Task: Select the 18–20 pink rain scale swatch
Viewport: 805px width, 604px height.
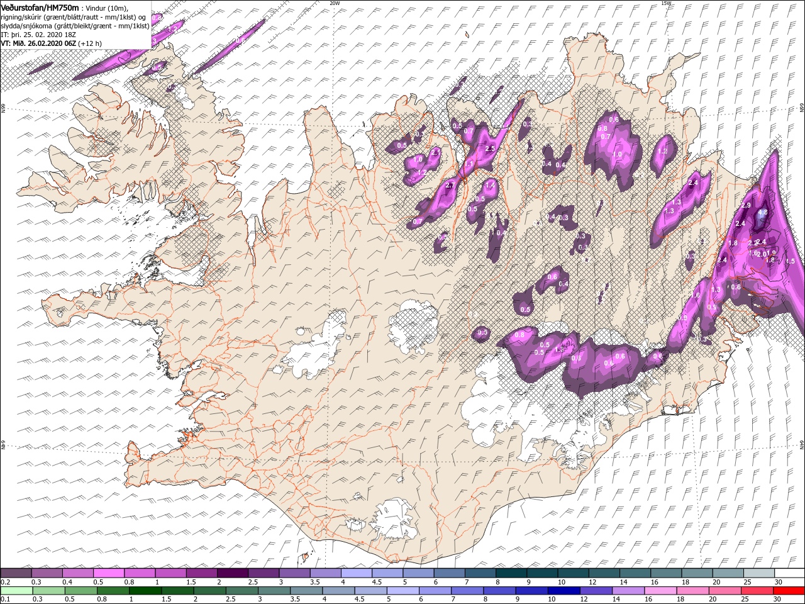Action: coord(692,591)
